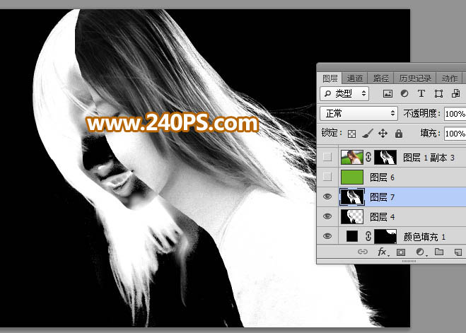
Task: Select 图层 1 副本 3 photo thumbnail
Action: [x=352, y=157]
